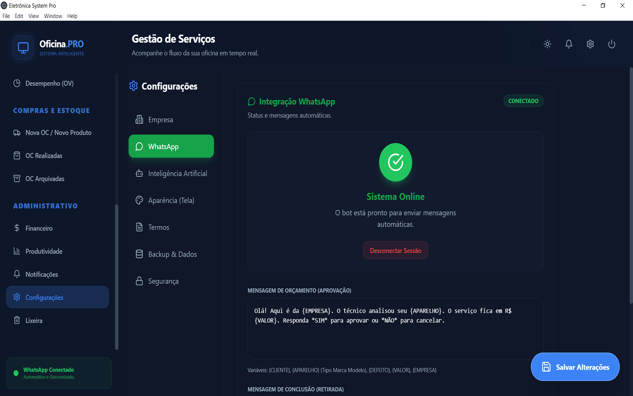
Task: Click the OC Realizadas bag icon
Action: [x=17, y=155]
